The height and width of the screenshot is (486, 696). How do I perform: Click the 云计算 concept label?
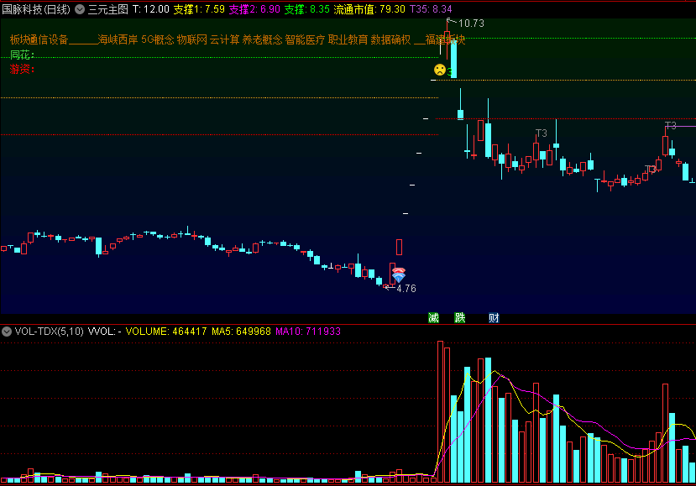point(225,40)
